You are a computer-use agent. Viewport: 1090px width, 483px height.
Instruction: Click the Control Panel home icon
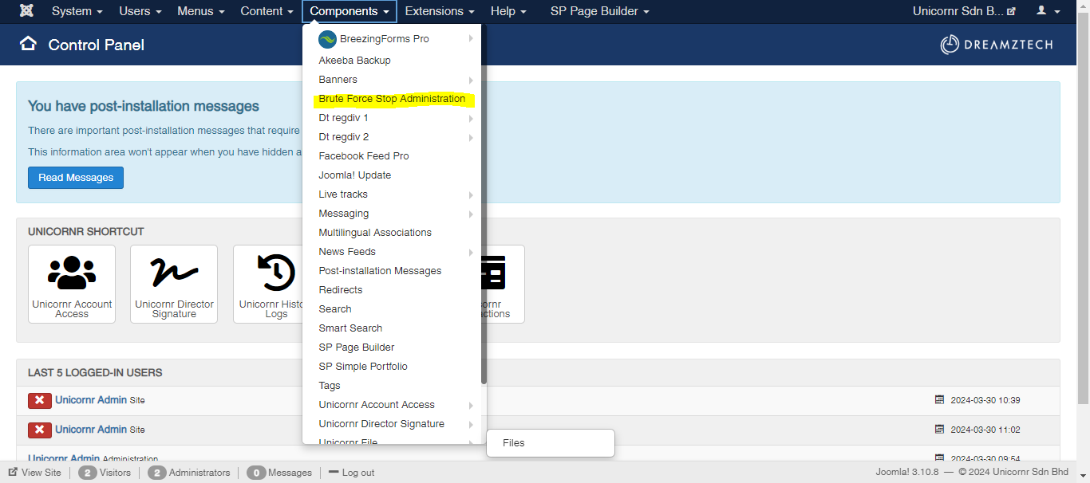click(28, 44)
